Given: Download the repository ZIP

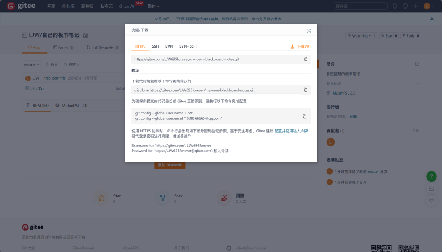Looking at the screenshot, I should tap(300, 46).
